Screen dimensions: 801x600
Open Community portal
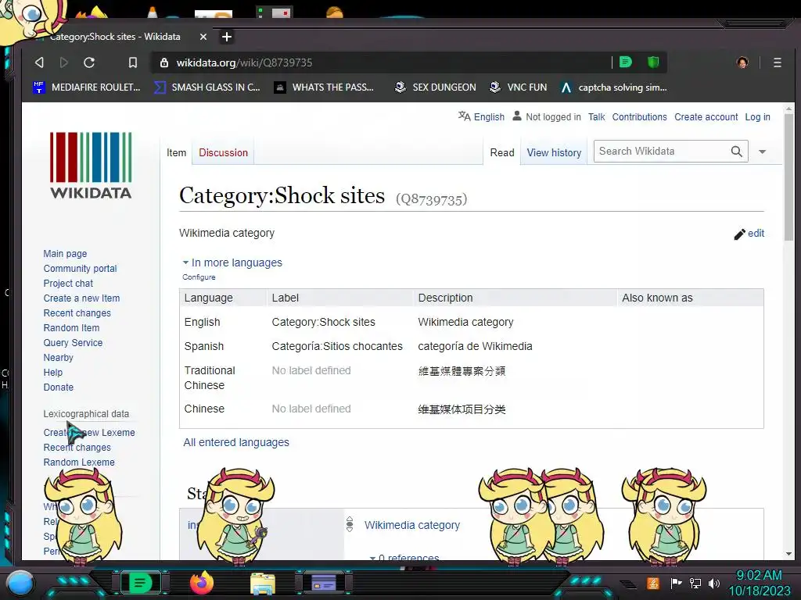coord(81,269)
